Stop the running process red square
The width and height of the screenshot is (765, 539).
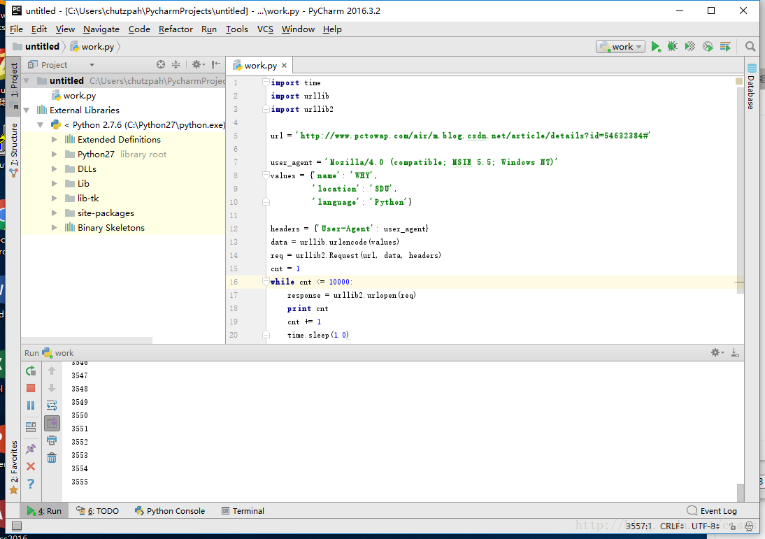[x=31, y=388]
